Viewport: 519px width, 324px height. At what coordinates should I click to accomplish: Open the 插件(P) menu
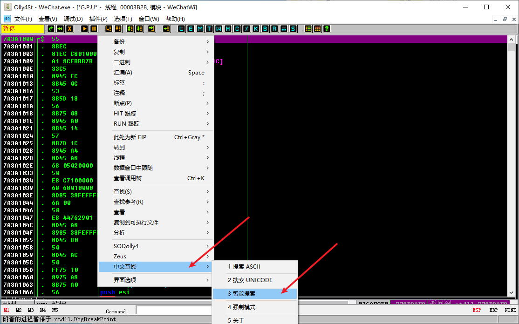pos(98,19)
